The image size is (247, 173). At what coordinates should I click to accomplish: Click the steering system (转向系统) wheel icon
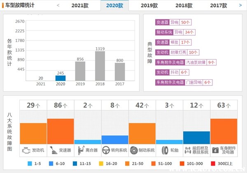click(107, 150)
